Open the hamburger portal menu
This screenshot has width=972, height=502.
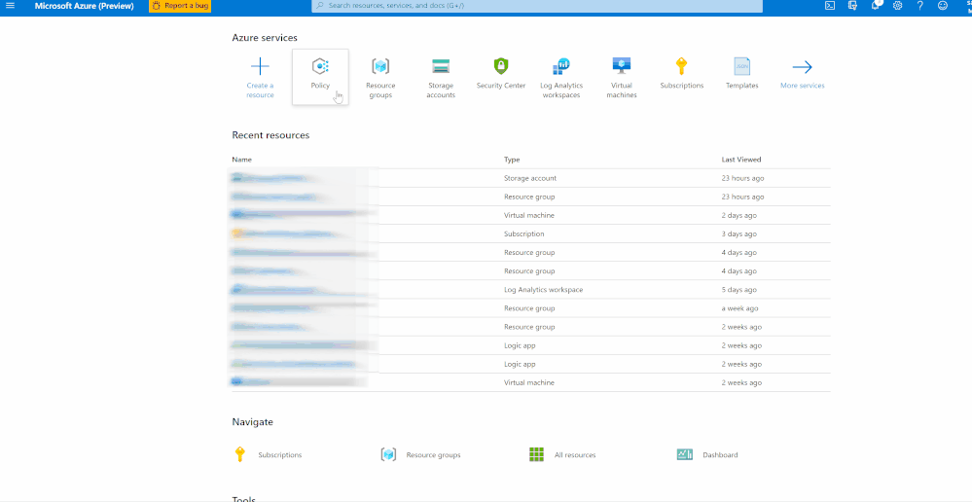pos(10,6)
